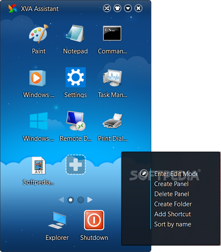Click the XVA Assistant title text
Image resolution: width=221 pixels, height=252 pixels.
pyautogui.click(x=39, y=9)
